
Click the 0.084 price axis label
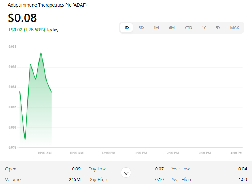click(12, 87)
